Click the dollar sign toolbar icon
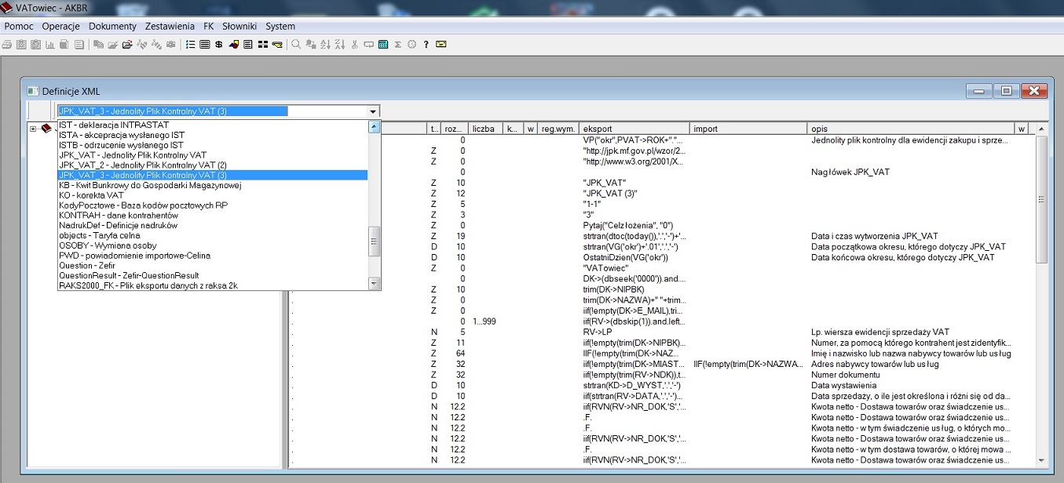 [x=219, y=45]
